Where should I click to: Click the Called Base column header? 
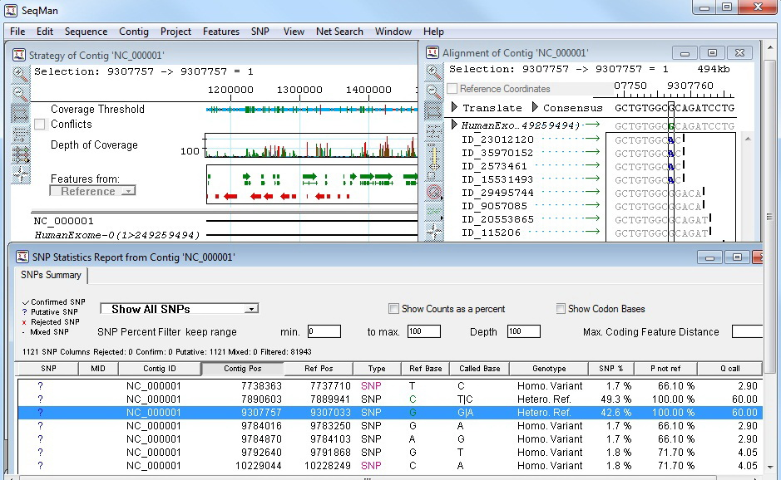(x=480, y=369)
